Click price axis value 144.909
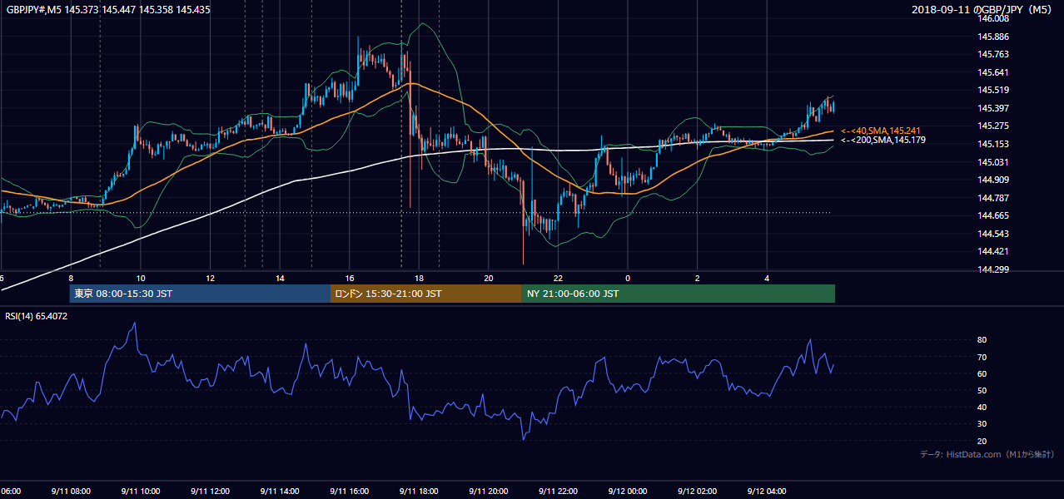1064x499 pixels. click(994, 180)
